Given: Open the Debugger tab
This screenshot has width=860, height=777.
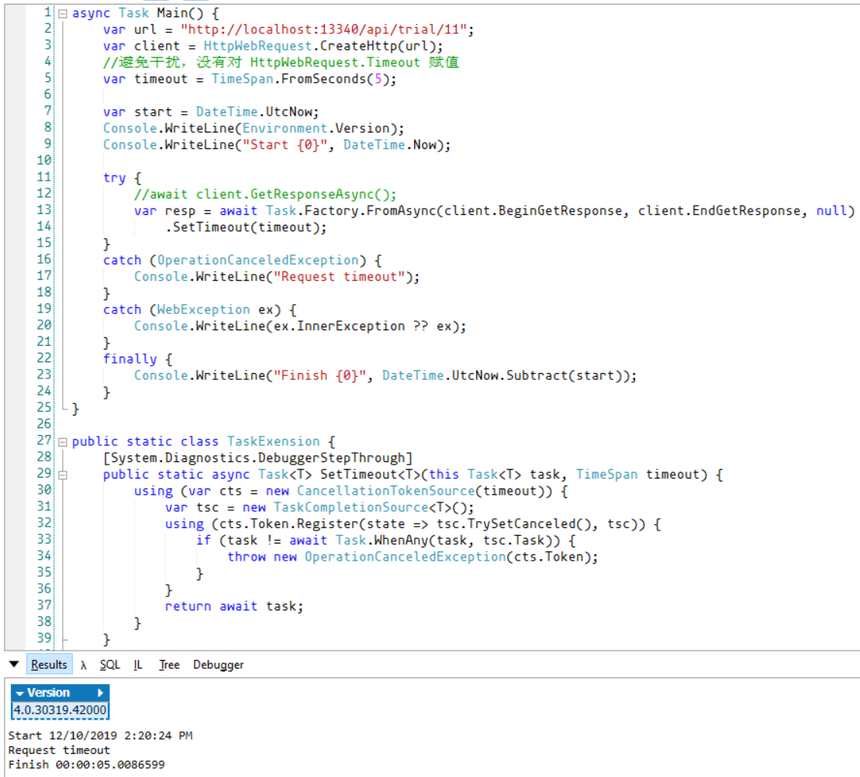Looking at the screenshot, I should point(218,665).
